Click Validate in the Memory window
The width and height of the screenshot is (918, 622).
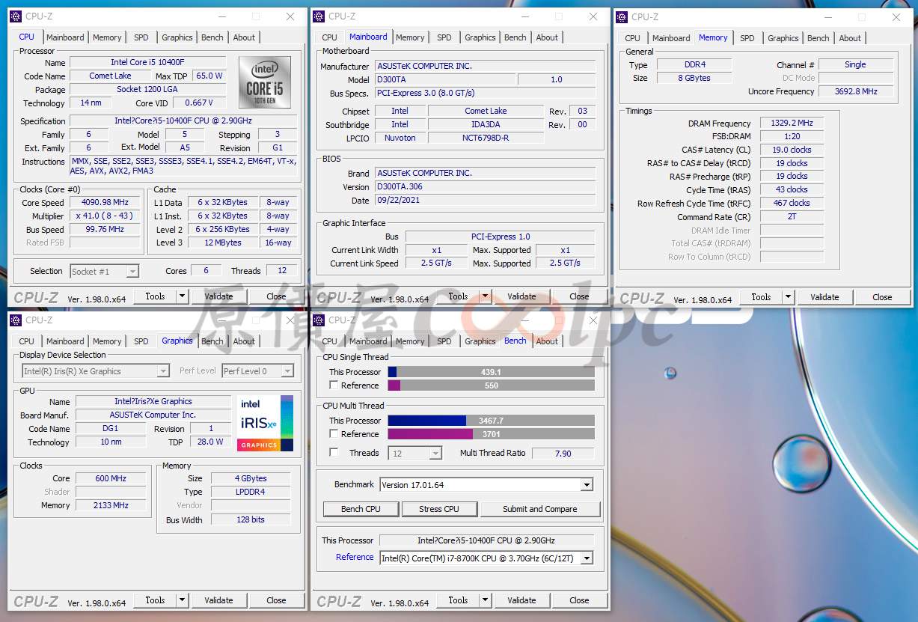click(x=824, y=297)
